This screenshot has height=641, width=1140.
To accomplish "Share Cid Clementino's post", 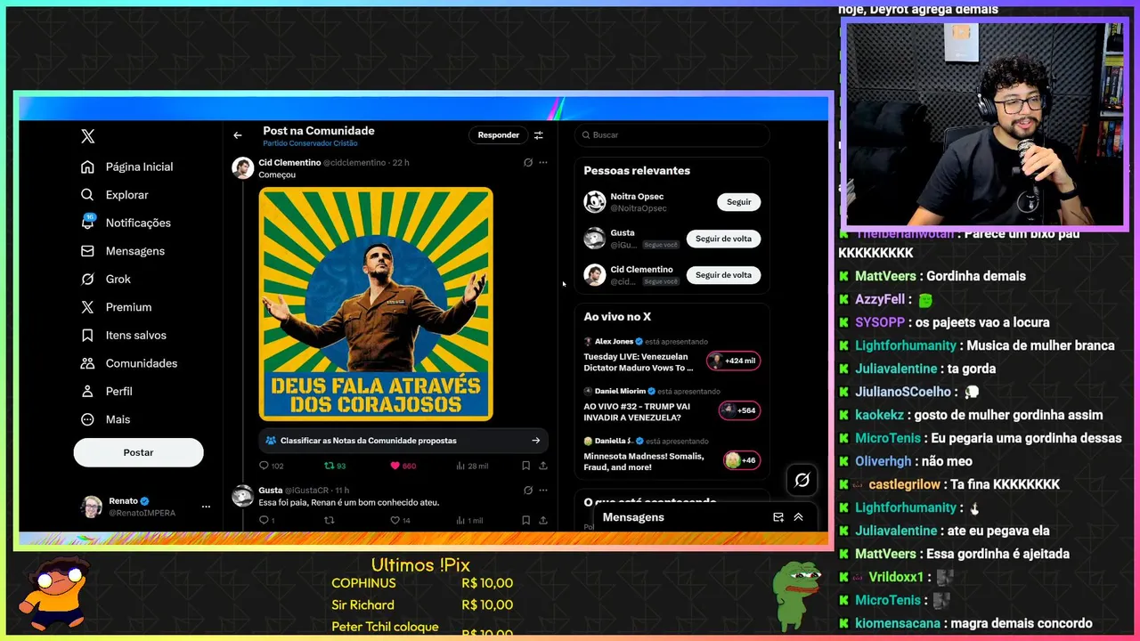I will click(543, 466).
